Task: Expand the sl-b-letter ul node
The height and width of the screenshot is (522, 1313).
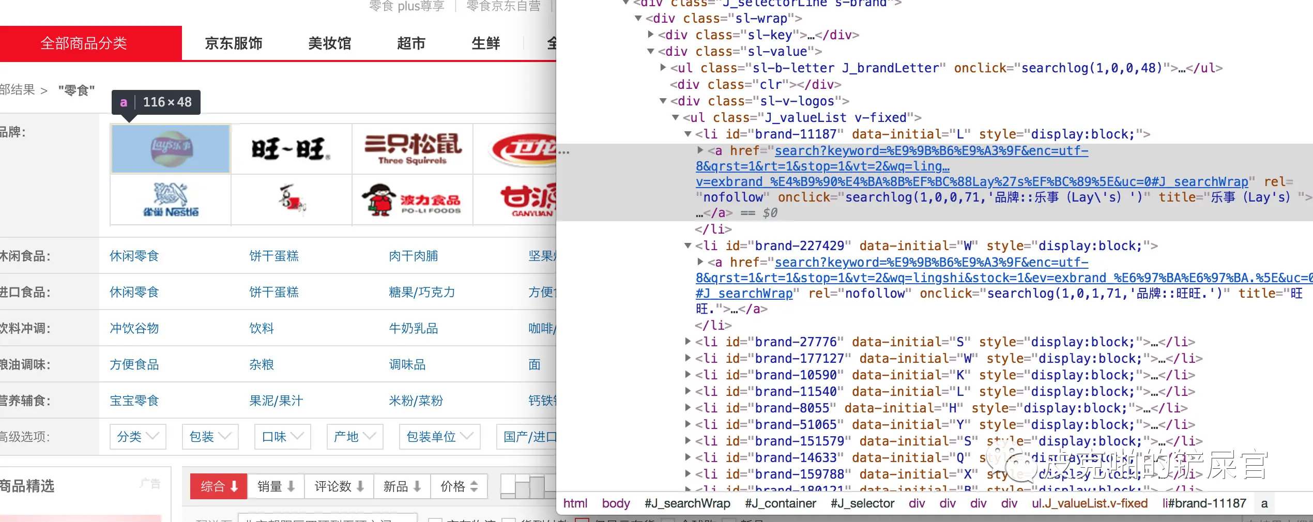Action: pyautogui.click(x=663, y=68)
